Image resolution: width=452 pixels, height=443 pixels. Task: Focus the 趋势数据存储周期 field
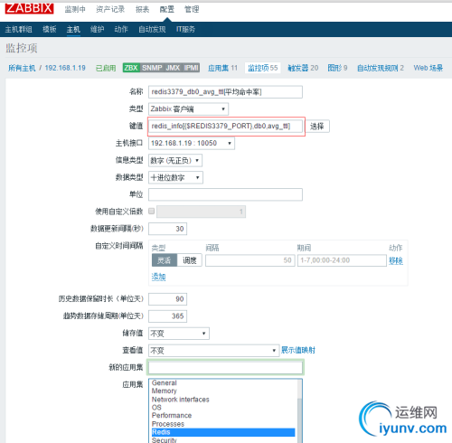167,316
